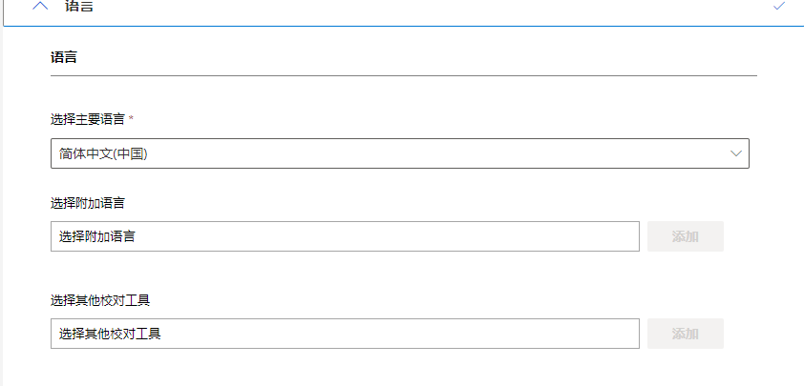804x386 pixels.
Task: Click the 选择附加语言 placeholder text
Action: pyautogui.click(x=96, y=236)
